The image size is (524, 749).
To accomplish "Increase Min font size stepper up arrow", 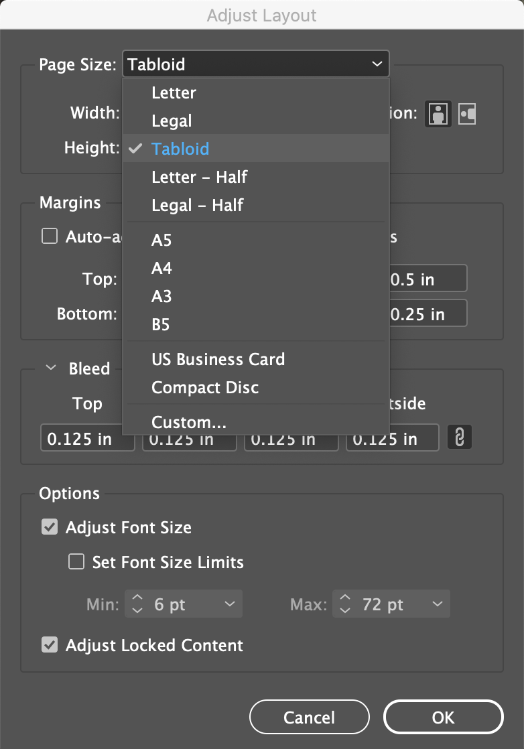I will pyautogui.click(x=137, y=598).
